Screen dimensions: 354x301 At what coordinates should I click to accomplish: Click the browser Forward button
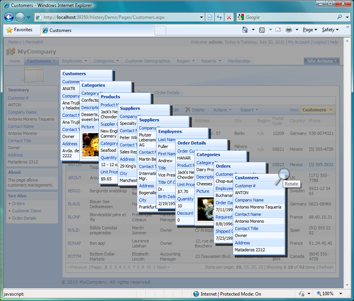coord(20,17)
